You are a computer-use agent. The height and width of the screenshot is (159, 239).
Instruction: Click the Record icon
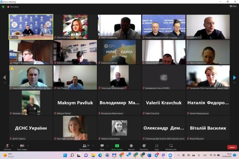[x=131, y=146]
